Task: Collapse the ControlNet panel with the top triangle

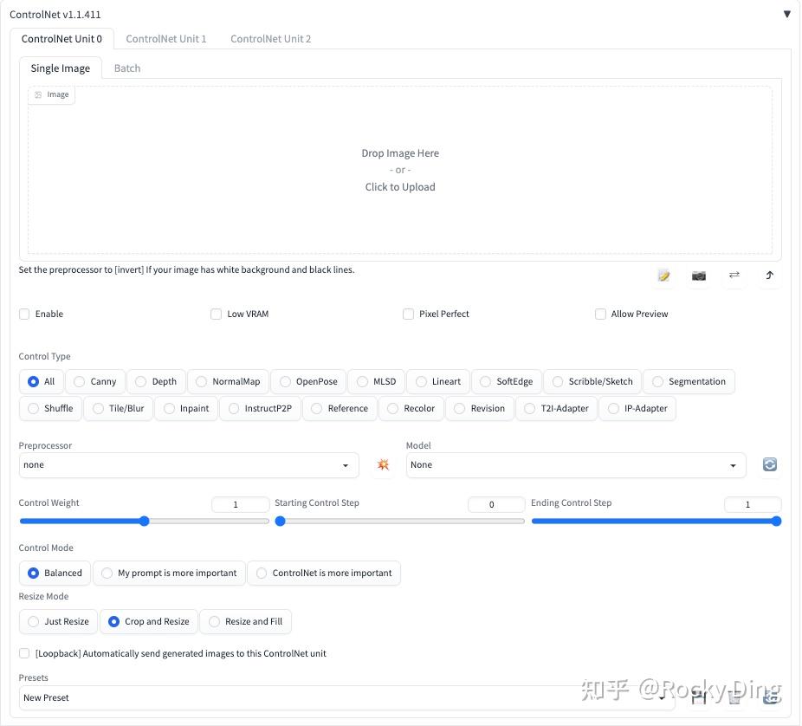Action: (x=786, y=14)
